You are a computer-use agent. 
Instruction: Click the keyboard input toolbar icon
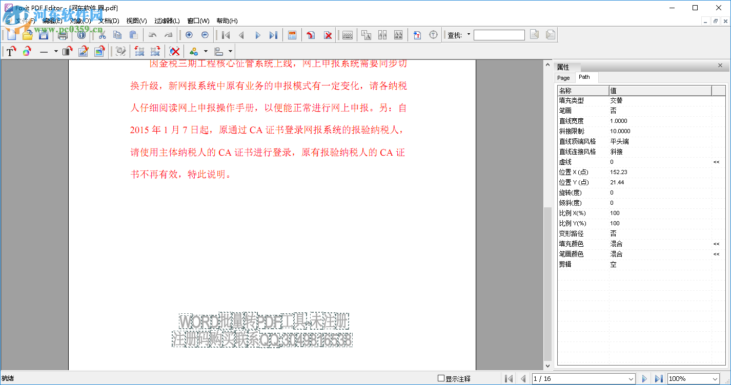(x=347, y=35)
